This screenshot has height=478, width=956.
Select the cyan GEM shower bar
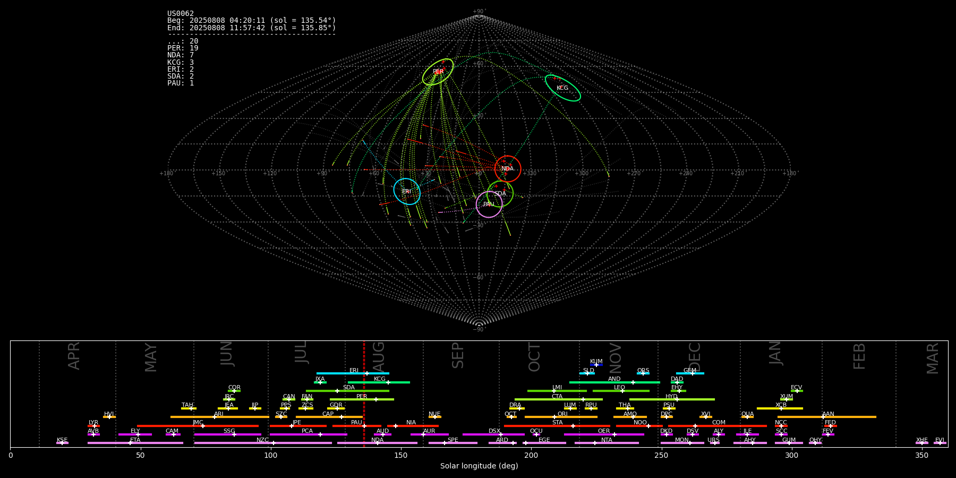(690, 373)
